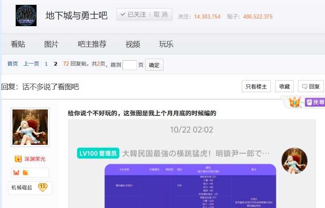This screenshot has height=208, width=325.
Task: Filter posts with 只看楼主 button
Action: [256, 86]
